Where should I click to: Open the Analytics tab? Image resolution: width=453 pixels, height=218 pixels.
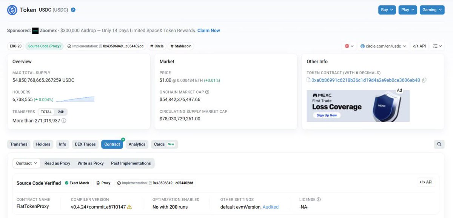137,144
